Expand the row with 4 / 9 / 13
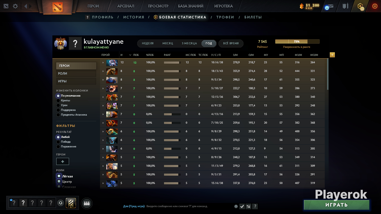 [x=103, y=149]
